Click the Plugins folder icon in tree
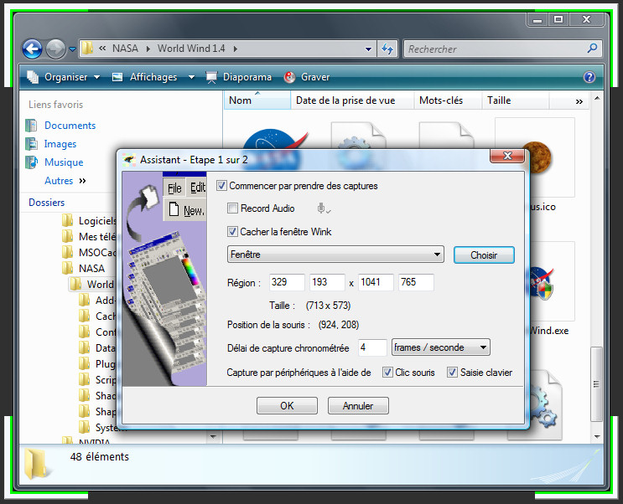 [84, 363]
